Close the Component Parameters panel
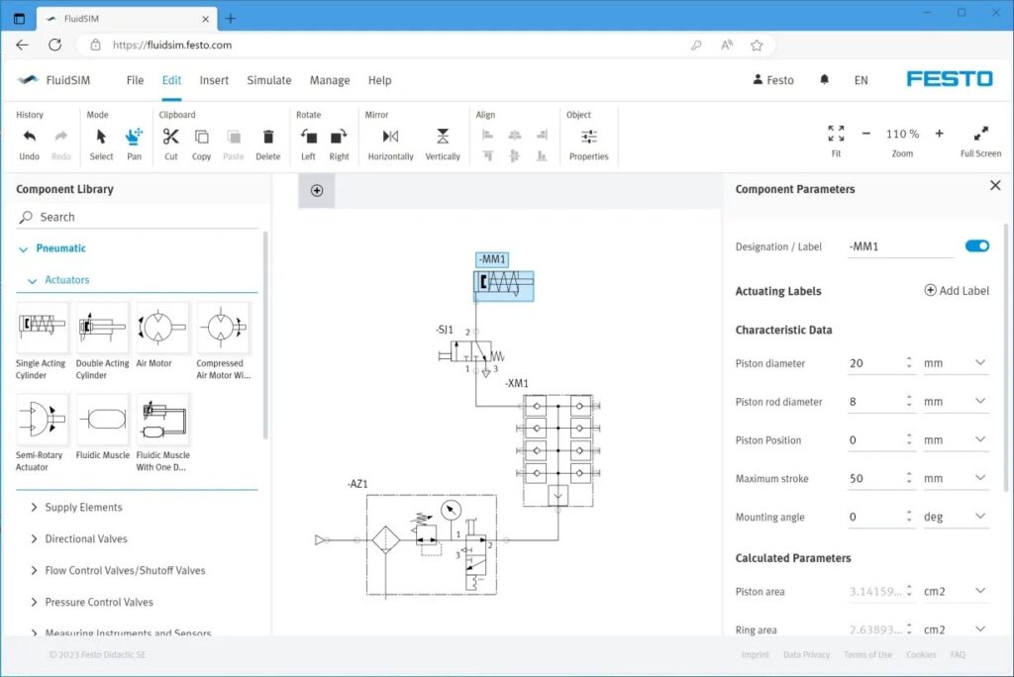 pos(995,185)
